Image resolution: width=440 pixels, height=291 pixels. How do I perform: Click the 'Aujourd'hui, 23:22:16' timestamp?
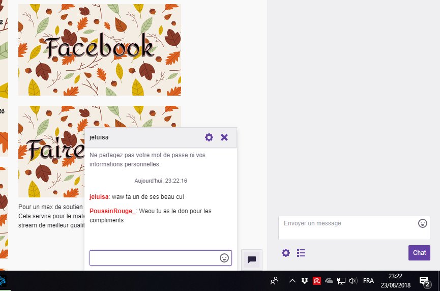(161, 181)
